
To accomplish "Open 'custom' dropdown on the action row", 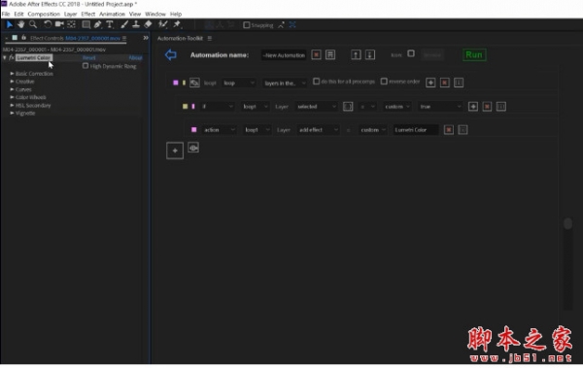I will (x=373, y=130).
